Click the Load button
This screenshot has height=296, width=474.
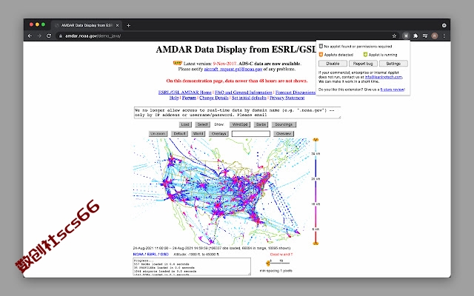[185, 124]
